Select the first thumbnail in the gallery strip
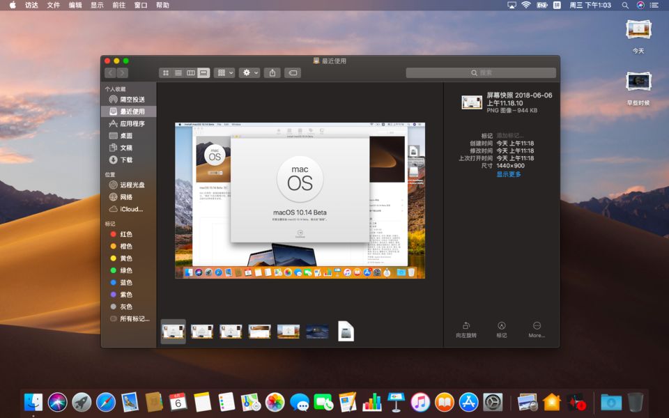This screenshot has height=418, width=669. point(174,332)
